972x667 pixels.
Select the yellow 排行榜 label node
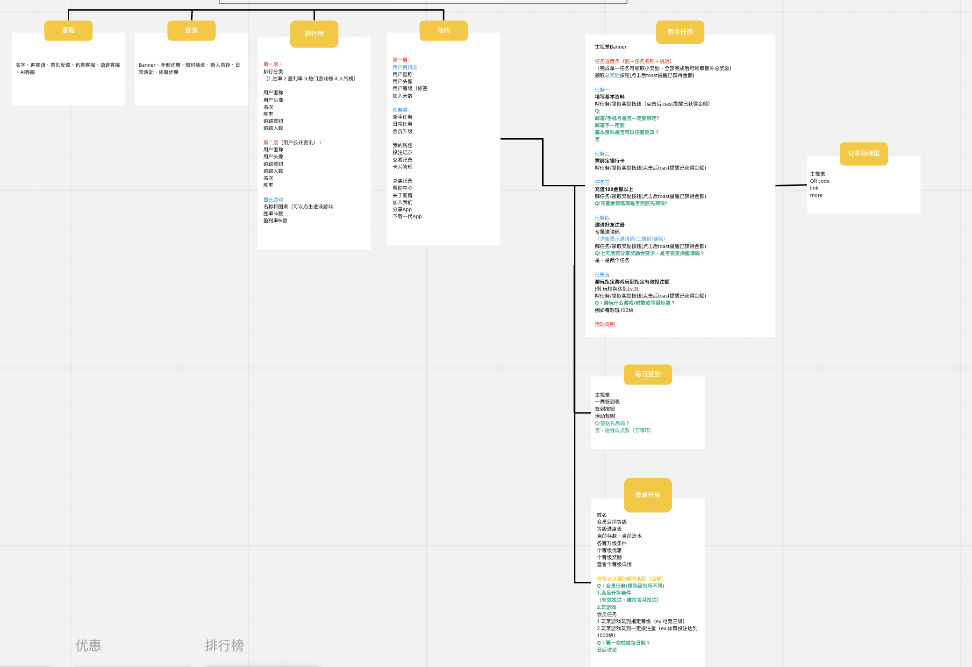point(314,34)
